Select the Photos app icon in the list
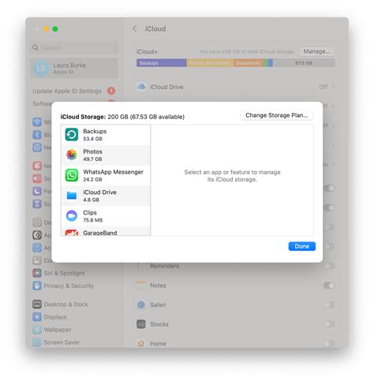This screenshot has height=381, width=374. pos(72,155)
